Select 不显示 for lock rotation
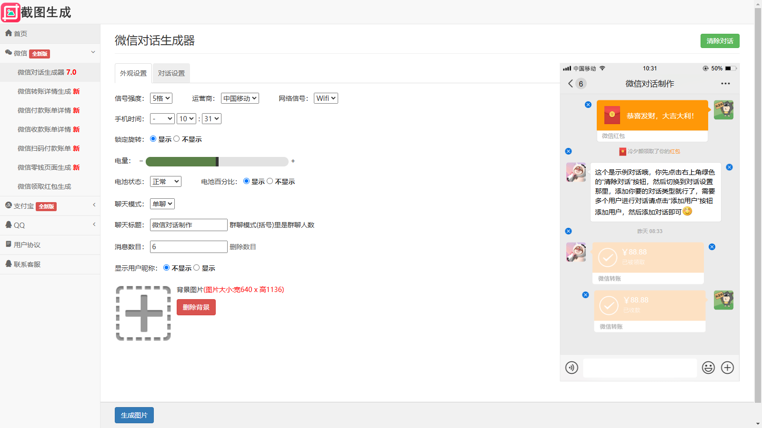 (177, 139)
